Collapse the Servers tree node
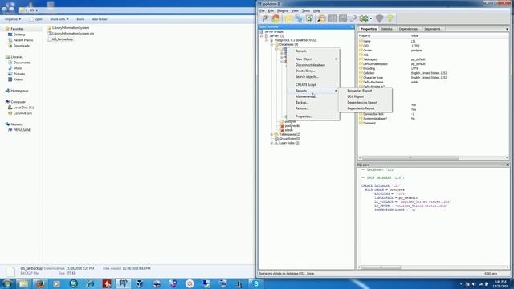514x289 pixels. click(x=262, y=35)
